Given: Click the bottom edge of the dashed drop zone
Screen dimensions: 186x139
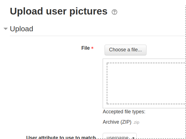Looking at the screenshot, I should (x=146, y=104).
